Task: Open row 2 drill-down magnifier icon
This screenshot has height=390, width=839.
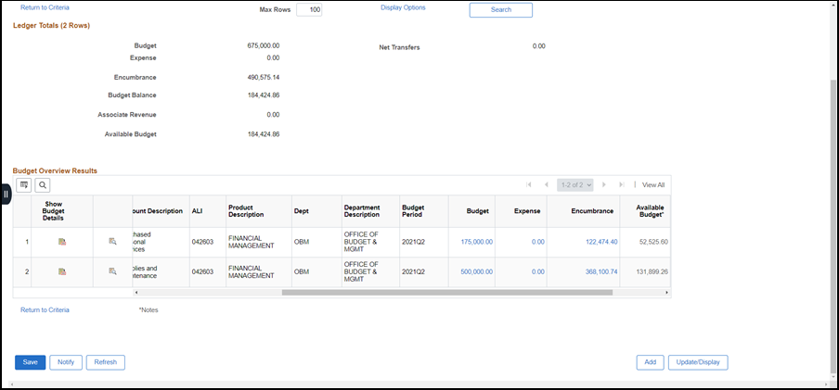Action: (112, 271)
